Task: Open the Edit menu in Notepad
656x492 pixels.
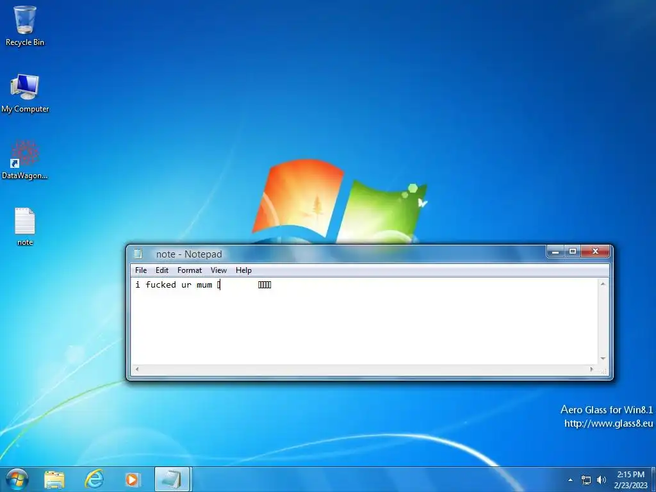Action: pyautogui.click(x=162, y=270)
